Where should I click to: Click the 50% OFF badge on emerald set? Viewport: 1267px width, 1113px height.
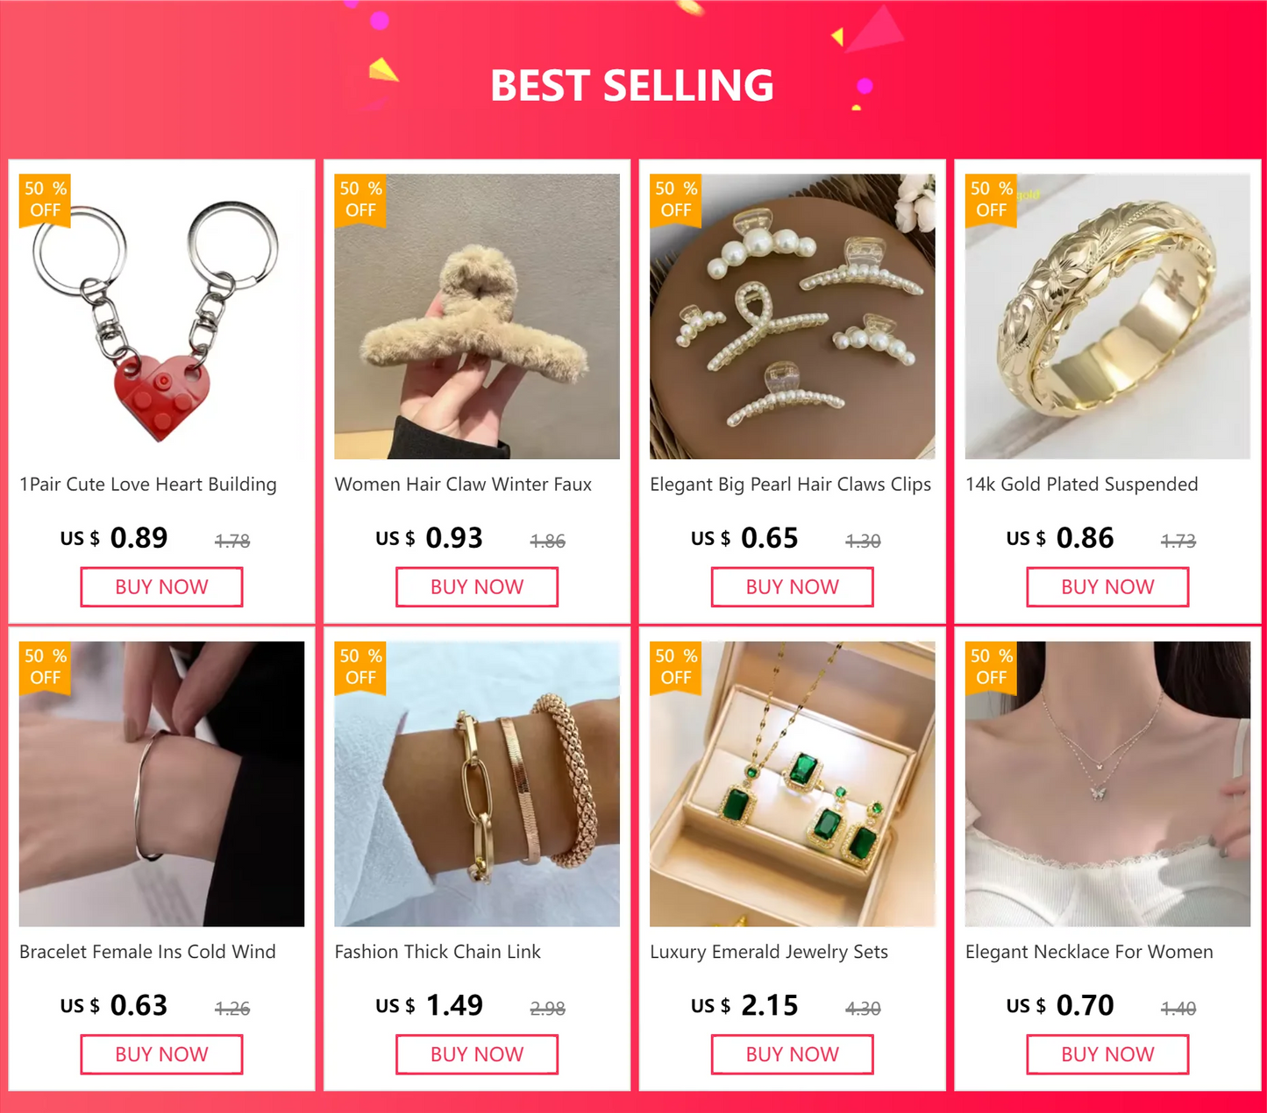(676, 668)
